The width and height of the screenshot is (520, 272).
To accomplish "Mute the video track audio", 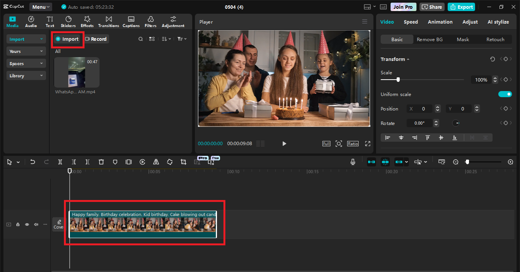I will [36, 224].
